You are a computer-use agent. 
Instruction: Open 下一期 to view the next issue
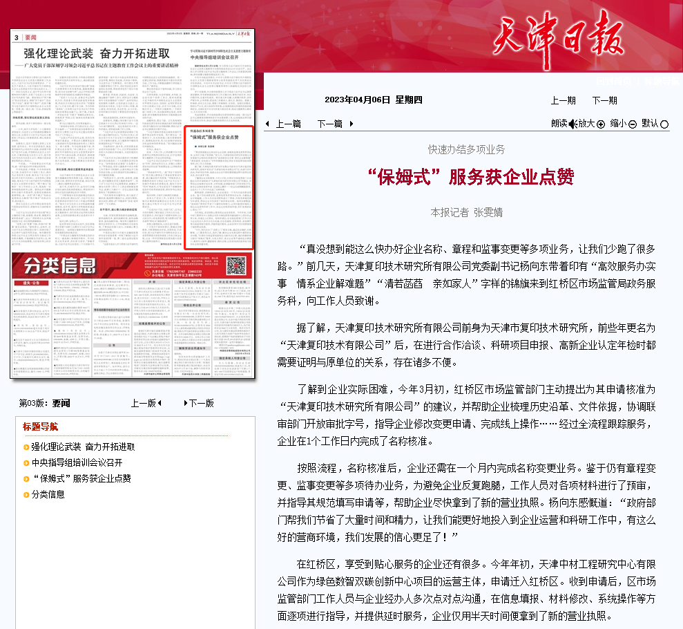click(604, 100)
